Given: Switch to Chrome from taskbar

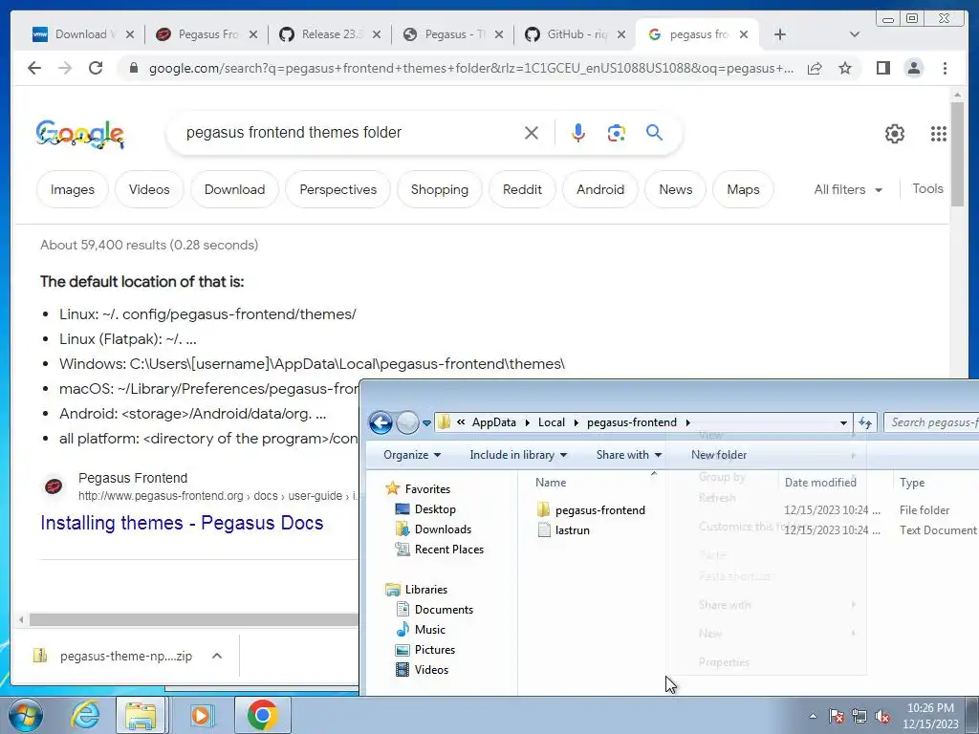Looking at the screenshot, I should pyautogui.click(x=262, y=715).
